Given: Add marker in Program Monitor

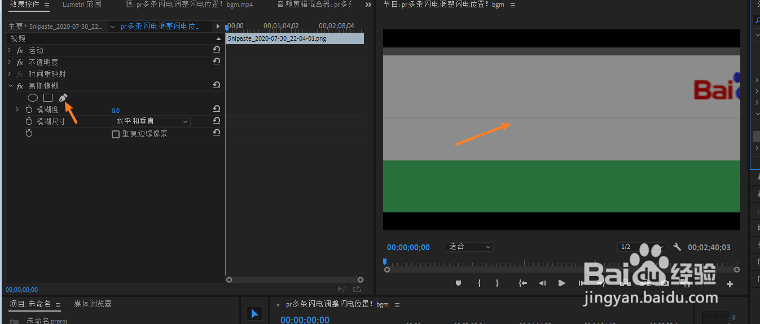Looking at the screenshot, I should pos(458,283).
